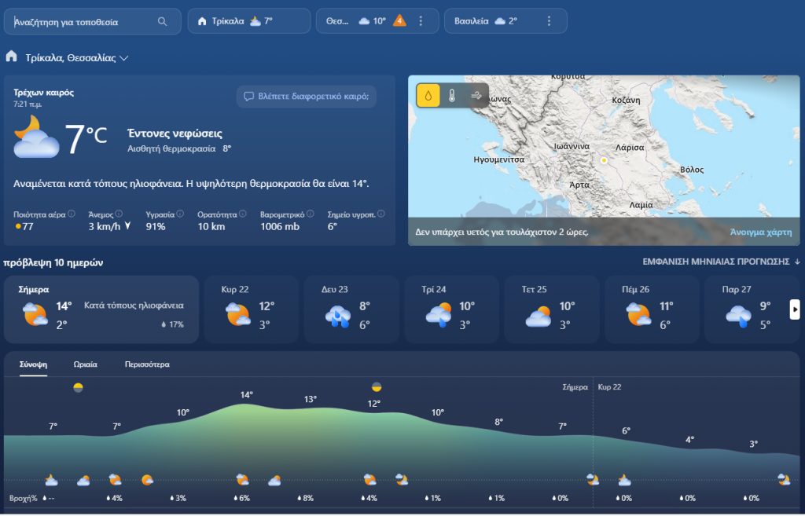Click air quality info icon
The height and width of the screenshot is (516, 805).
(72, 214)
